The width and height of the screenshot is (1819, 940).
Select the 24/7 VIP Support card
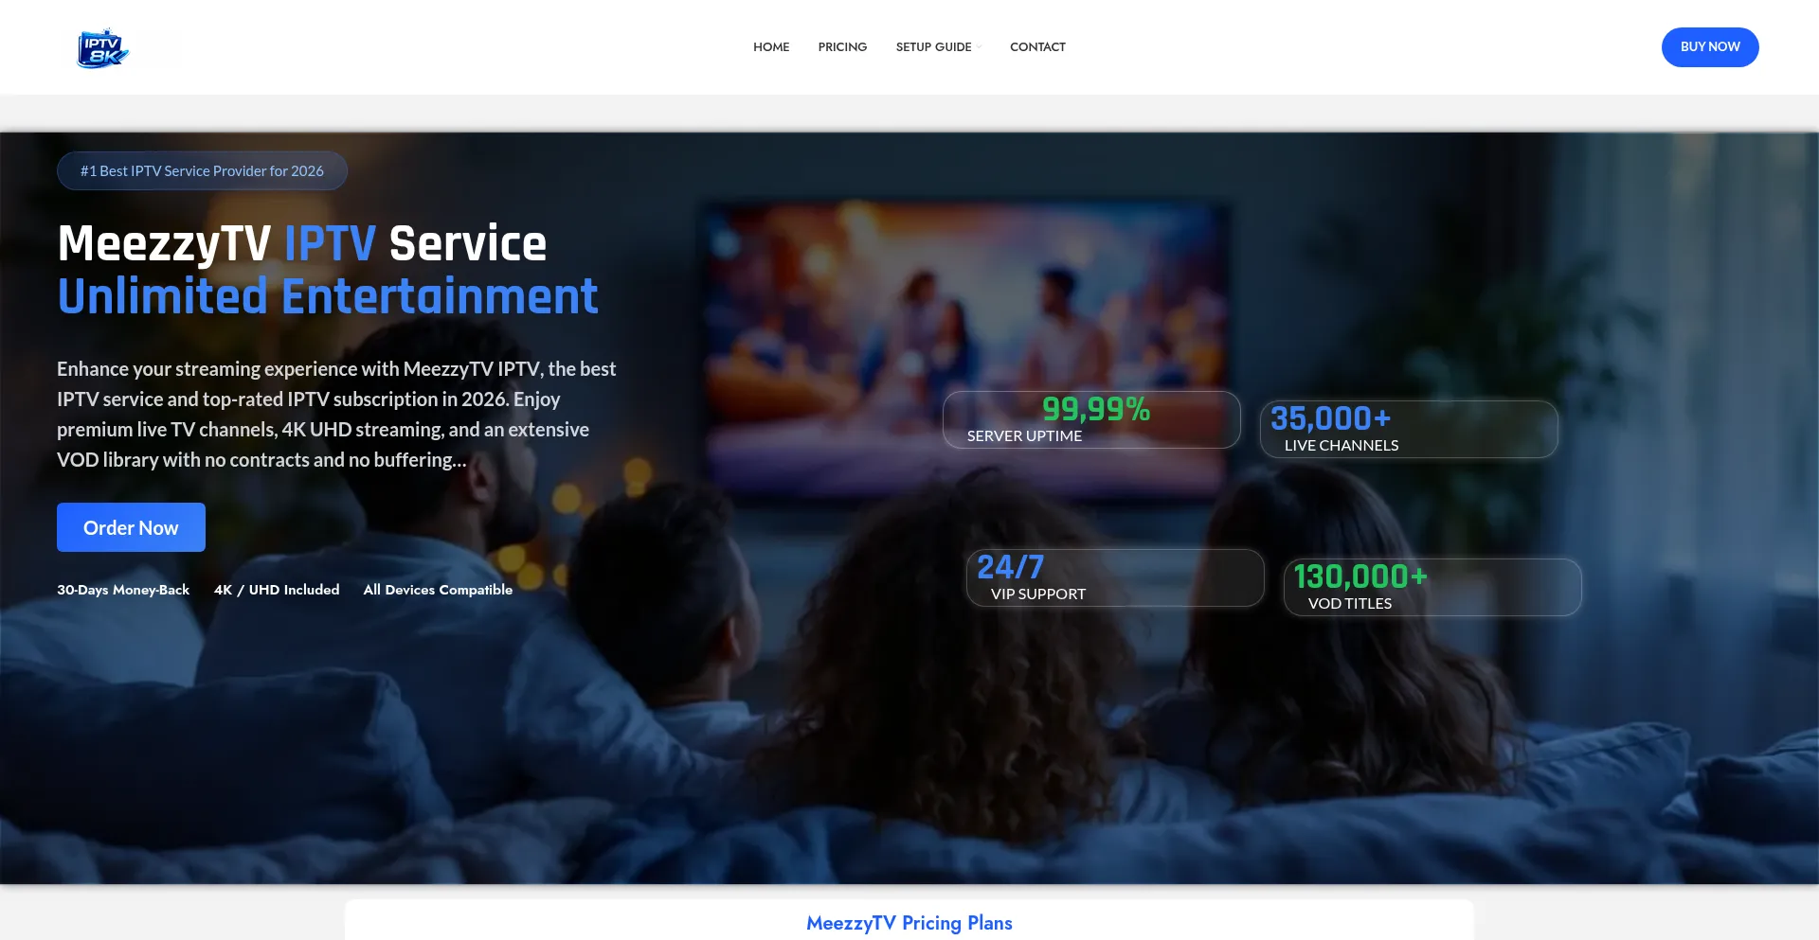tap(1115, 577)
